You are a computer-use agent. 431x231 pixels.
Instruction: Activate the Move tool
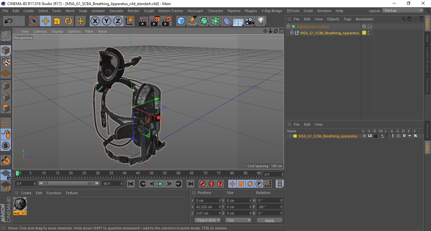point(46,21)
